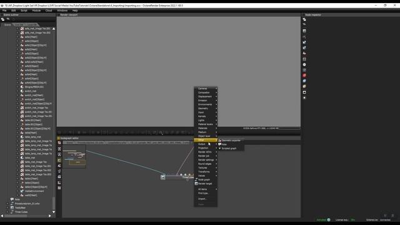Open the Cloud menu

49,11
